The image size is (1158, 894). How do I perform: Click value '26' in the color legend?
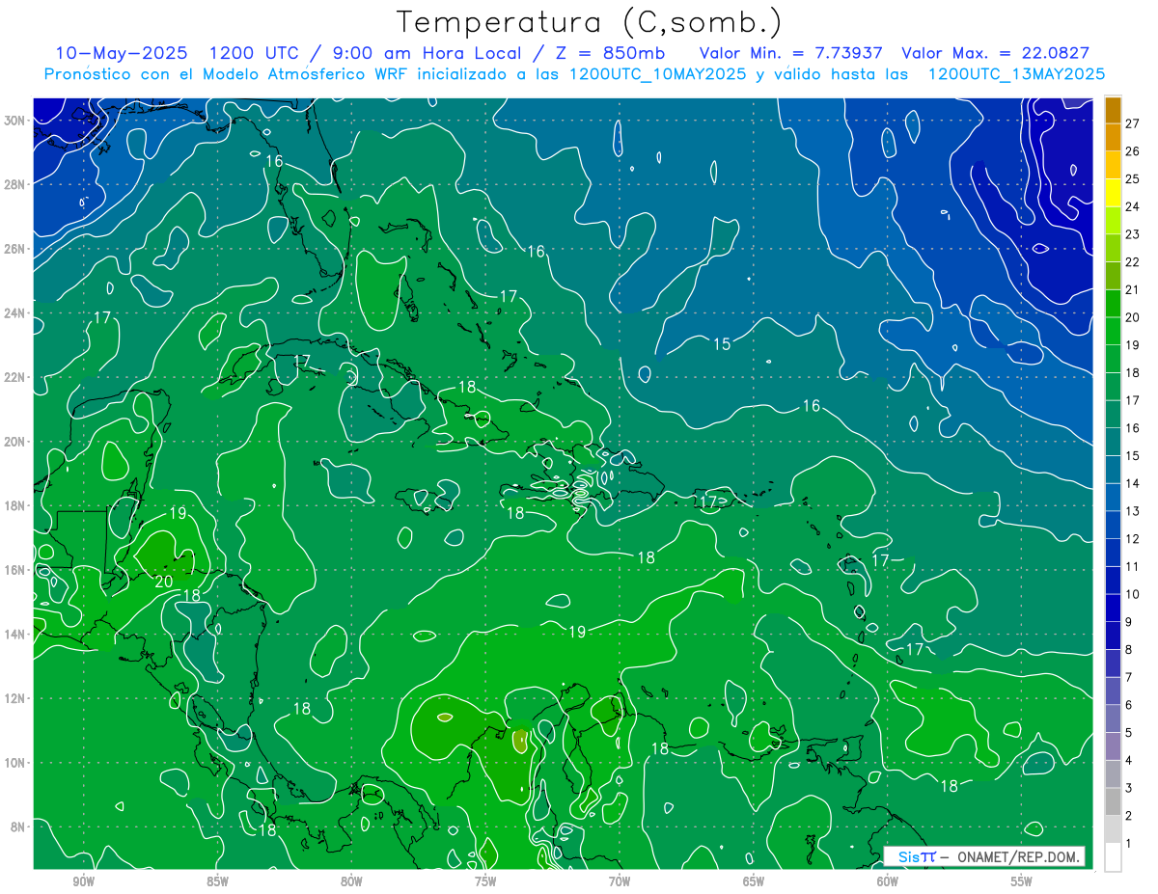(1133, 150)
